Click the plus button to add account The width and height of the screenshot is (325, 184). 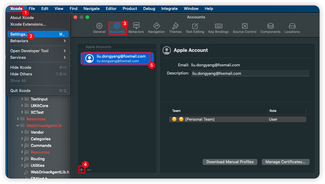81,170
